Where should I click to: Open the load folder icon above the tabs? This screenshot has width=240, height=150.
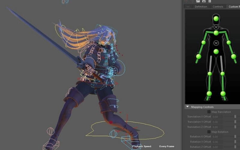point(198,1)
